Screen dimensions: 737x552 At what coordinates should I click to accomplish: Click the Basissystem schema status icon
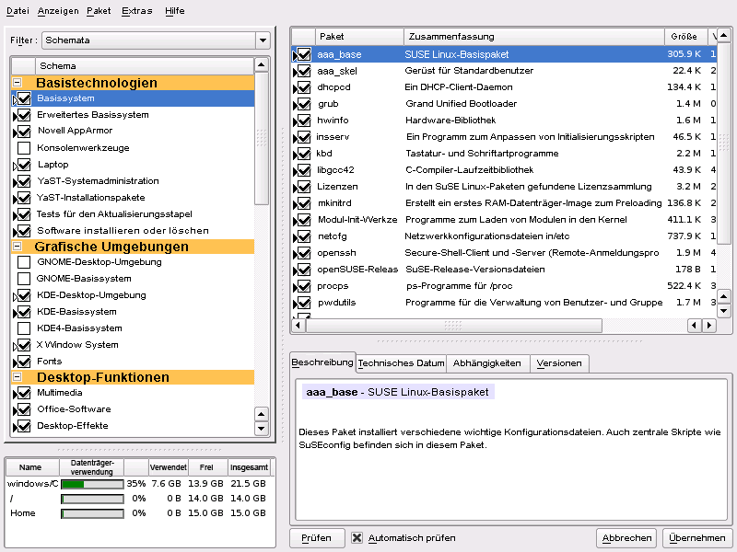pyautogui.click(x=24, y=98)
